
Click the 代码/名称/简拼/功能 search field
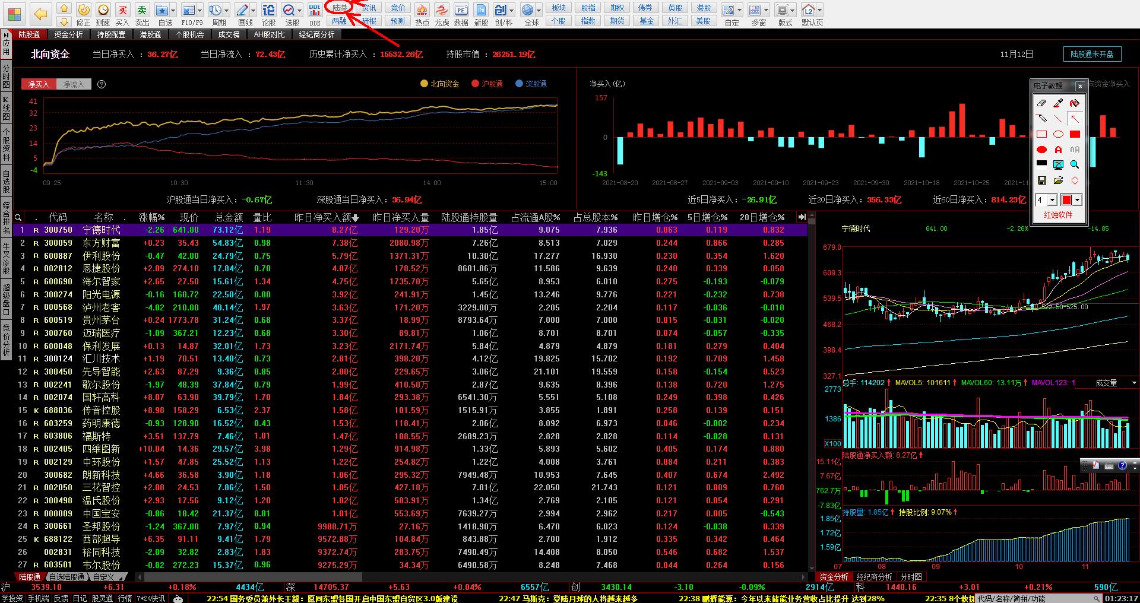(x=1038, y=598)
